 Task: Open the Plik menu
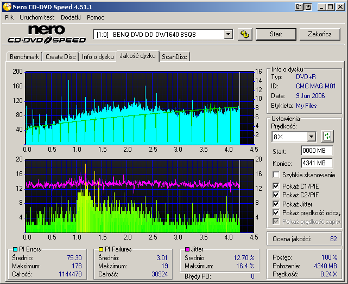point(9,17)
